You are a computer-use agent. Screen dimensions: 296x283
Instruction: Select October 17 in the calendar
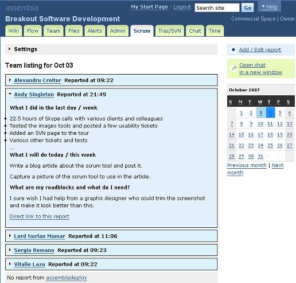tap(260, 134)
